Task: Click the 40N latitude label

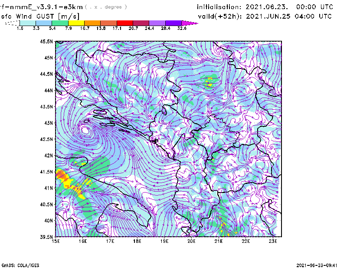Action: tap(49, 221)
